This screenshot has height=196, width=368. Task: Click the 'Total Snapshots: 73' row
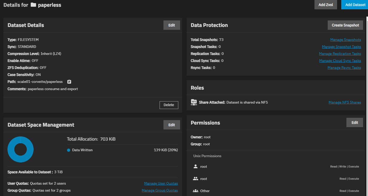(x=207, y=40)
